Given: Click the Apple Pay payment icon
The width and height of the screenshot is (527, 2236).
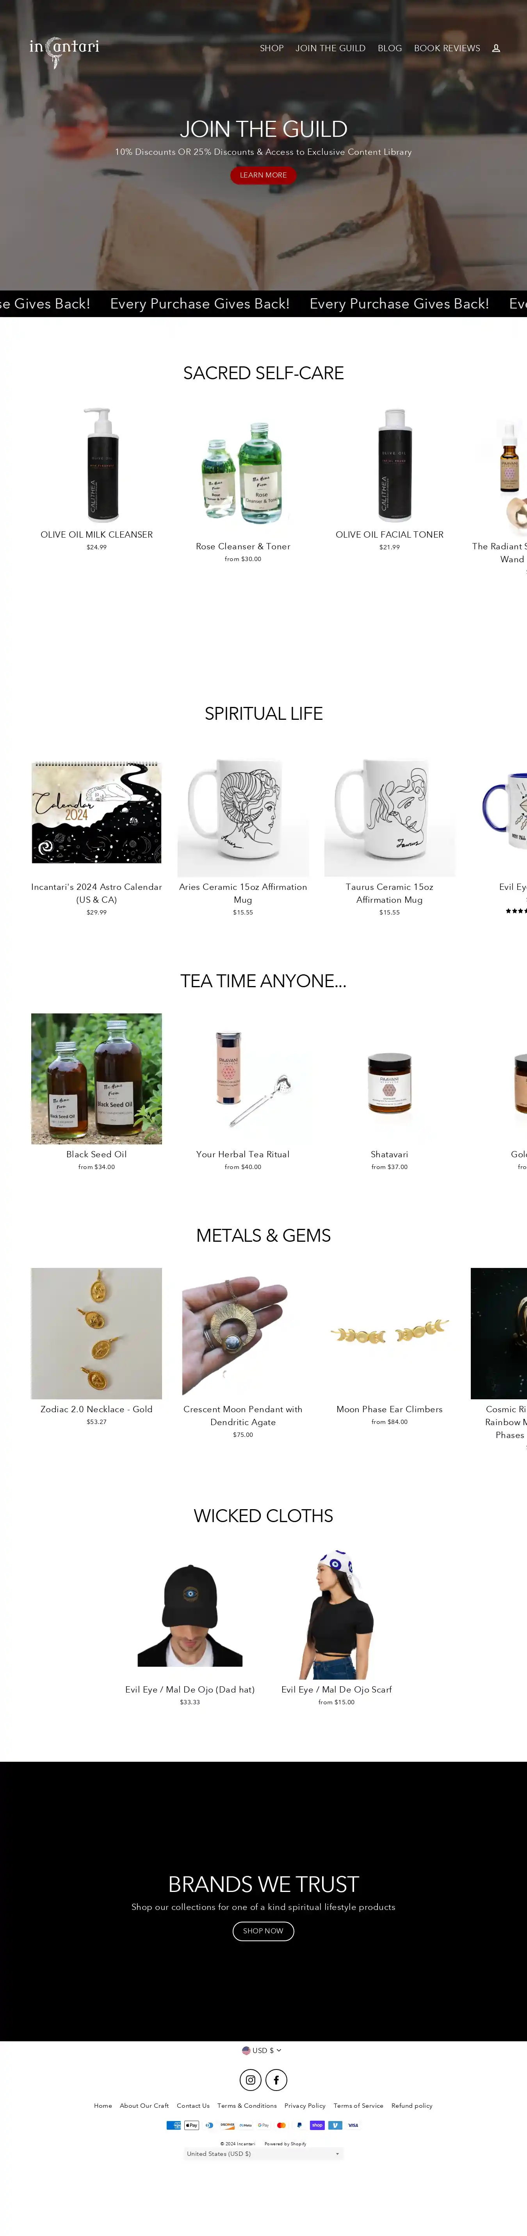Looking at the screenshot, I should coord(192,2126).
